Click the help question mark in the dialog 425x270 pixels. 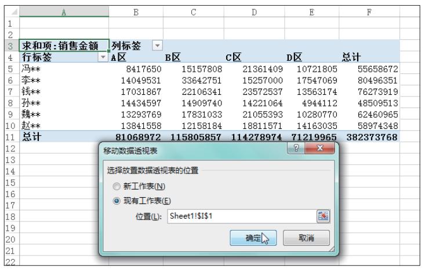(296, 148)
